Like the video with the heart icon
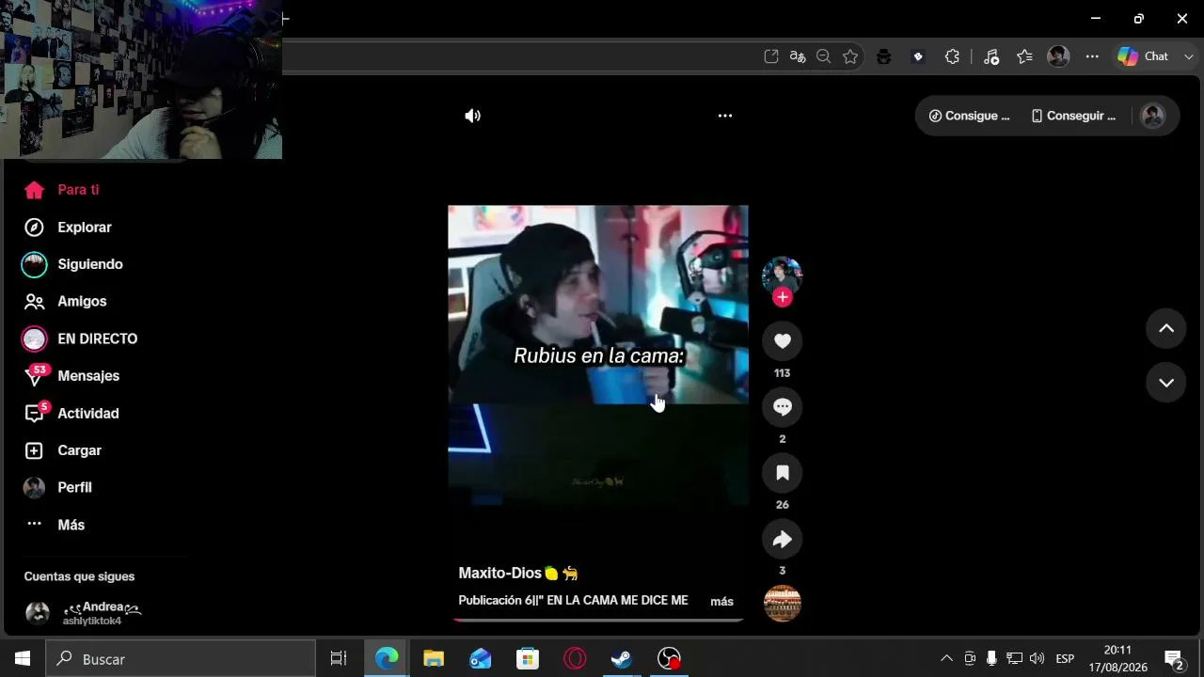This screenshot has width=1204, height=677. pos(782,341)
